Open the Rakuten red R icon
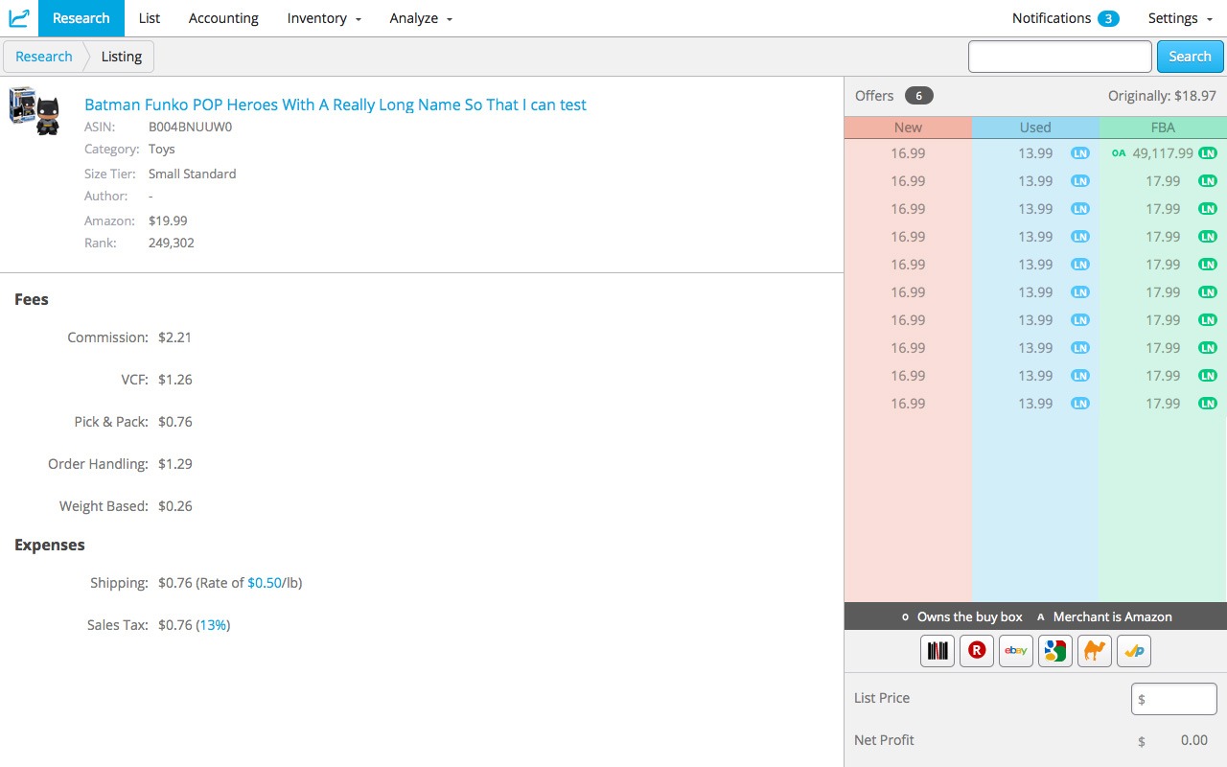 977,651
